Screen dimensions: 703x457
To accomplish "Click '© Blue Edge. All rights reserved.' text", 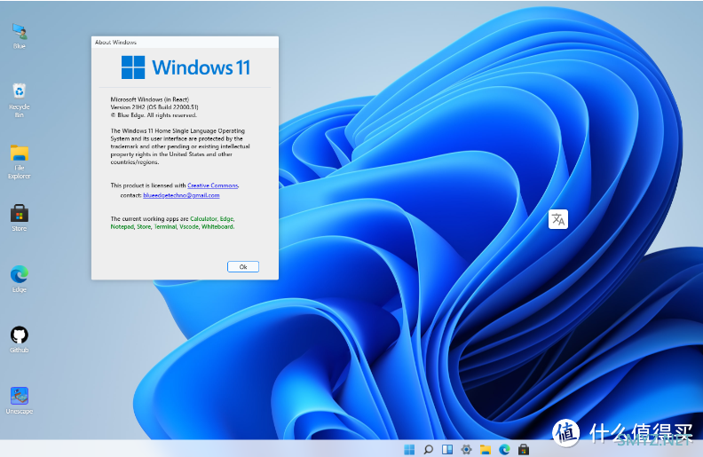I will [x=154, y=115].
